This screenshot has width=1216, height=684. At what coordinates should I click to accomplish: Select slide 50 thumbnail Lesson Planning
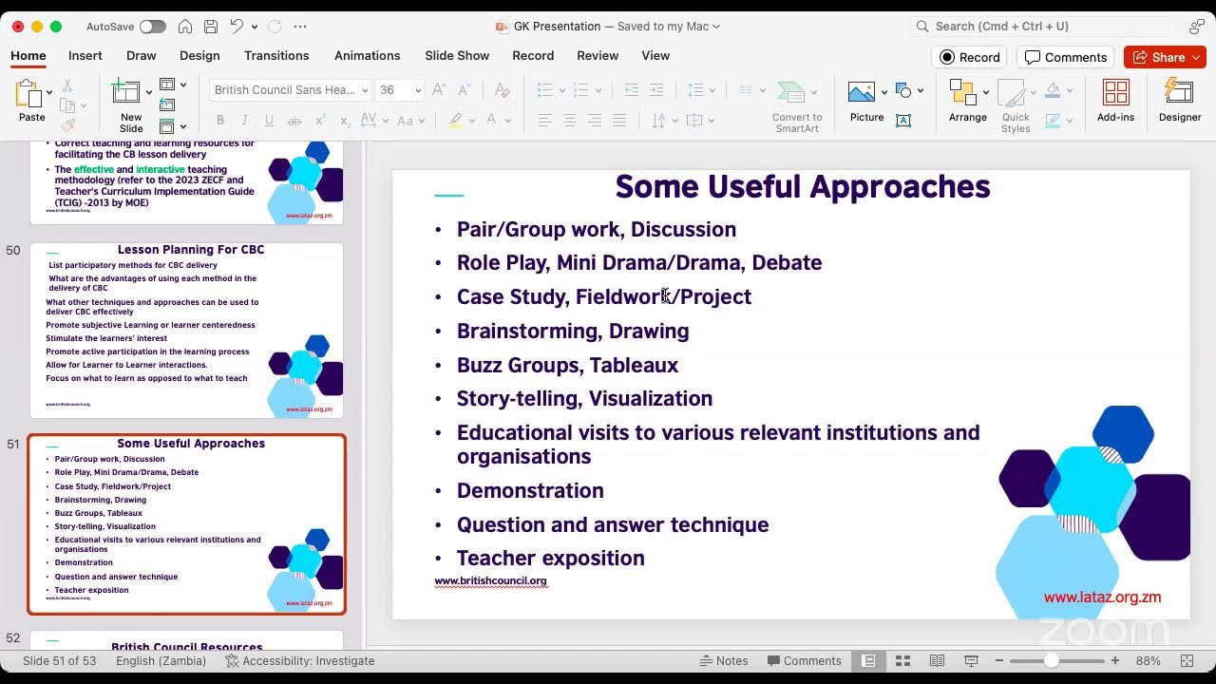[186, 330]
